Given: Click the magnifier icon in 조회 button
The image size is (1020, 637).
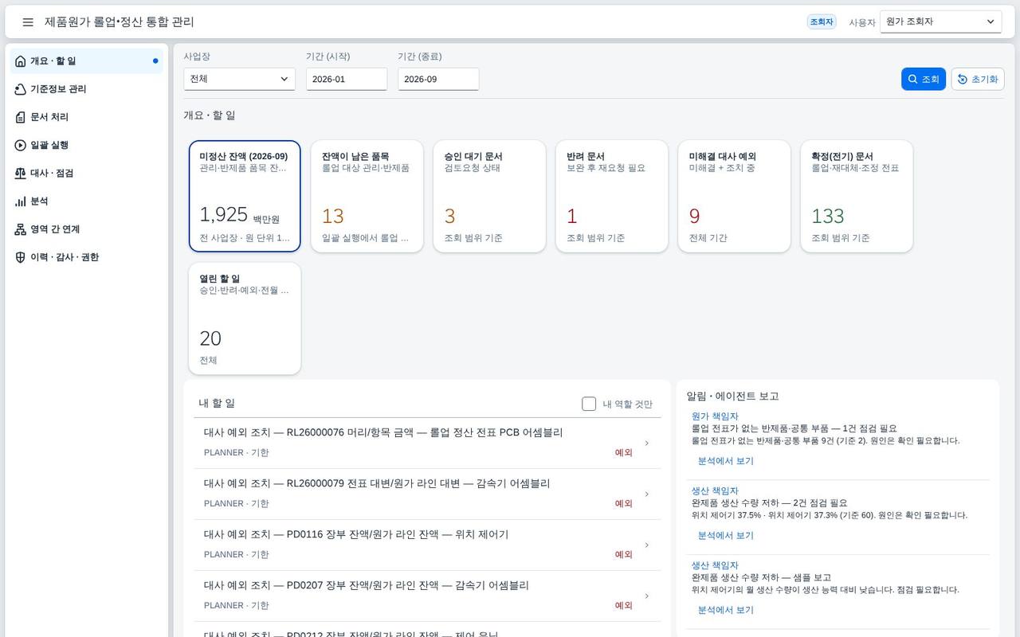Looking at the screenshot, I should click(x=912, y=79).
